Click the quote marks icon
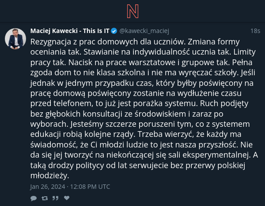265x206 pixels. 55,198
